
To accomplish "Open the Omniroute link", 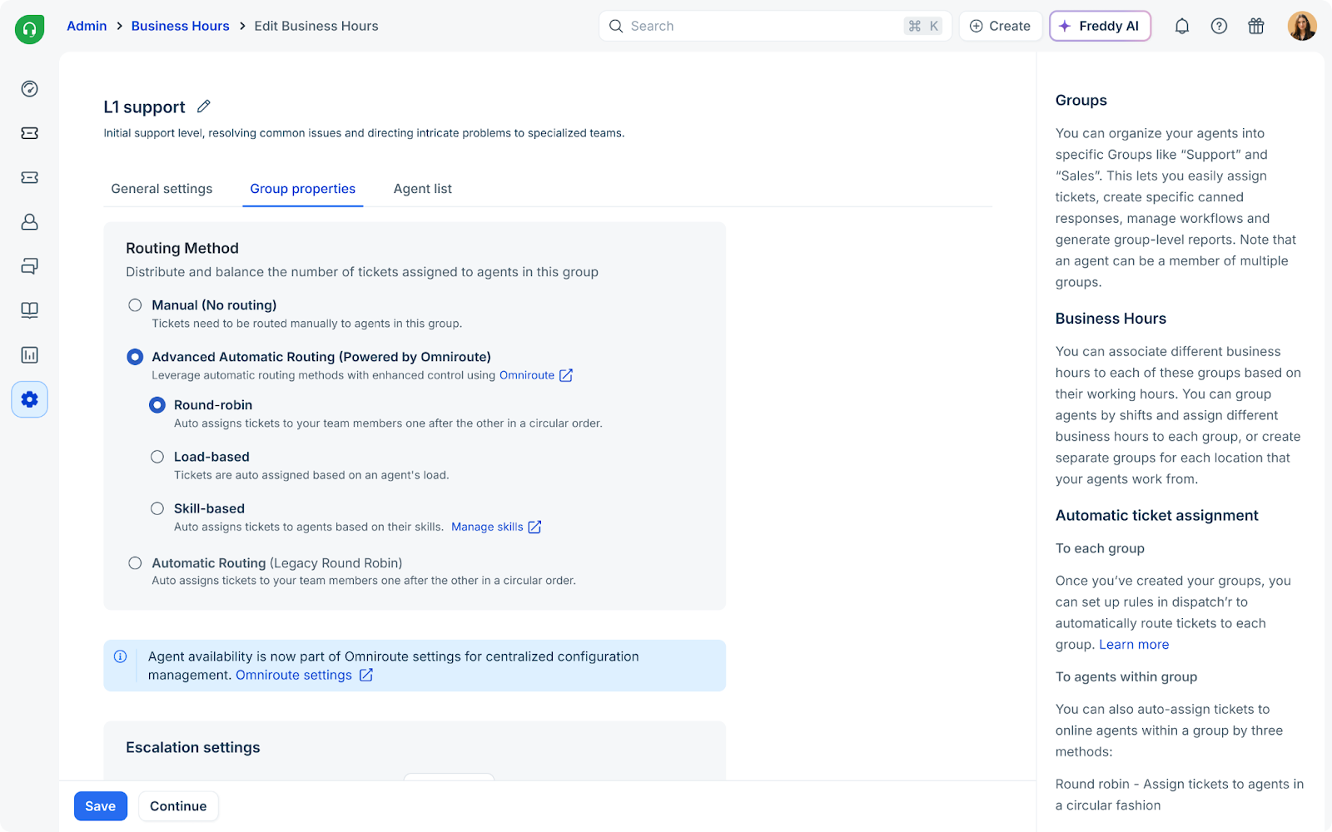I will coord(527,375).
